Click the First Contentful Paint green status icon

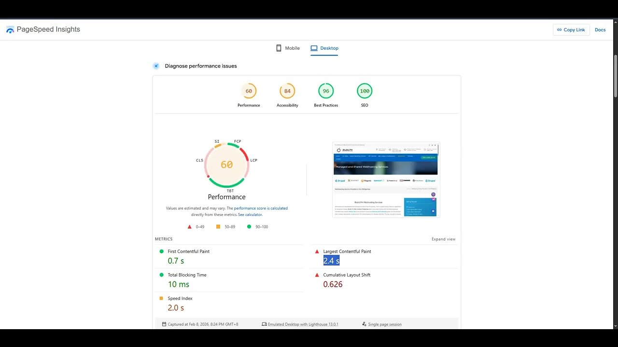point(162,251)
